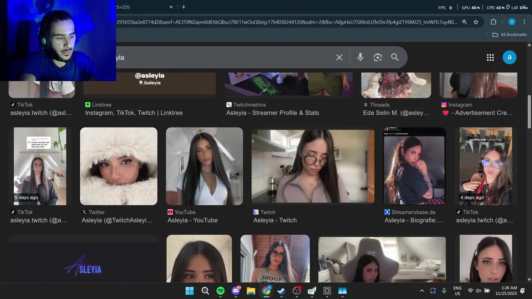Open Steam from the taskbar
Screen dimensions: 532x299
click(281, 291)
